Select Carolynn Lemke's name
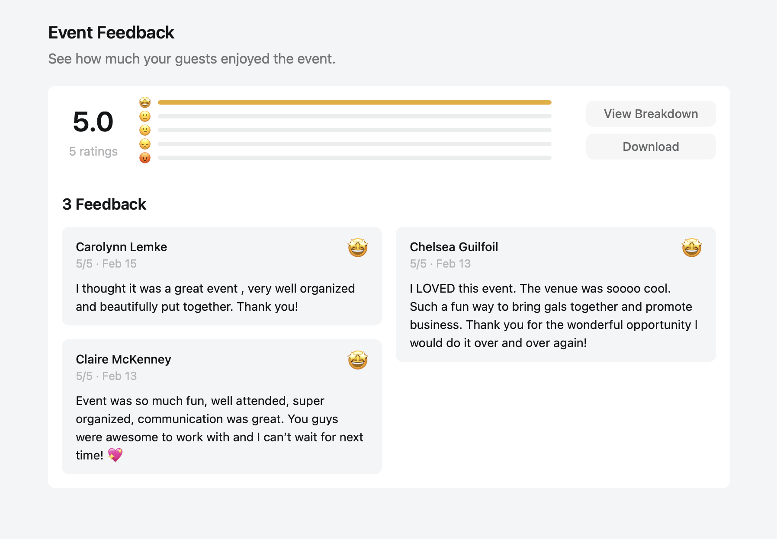 122,247
